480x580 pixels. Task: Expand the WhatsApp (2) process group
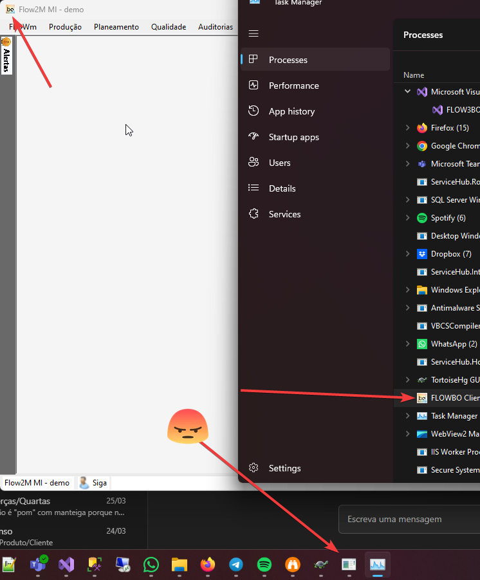(407, 343)
